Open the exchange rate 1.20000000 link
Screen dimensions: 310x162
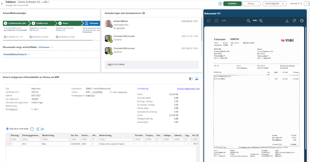(x=97, y=92)
